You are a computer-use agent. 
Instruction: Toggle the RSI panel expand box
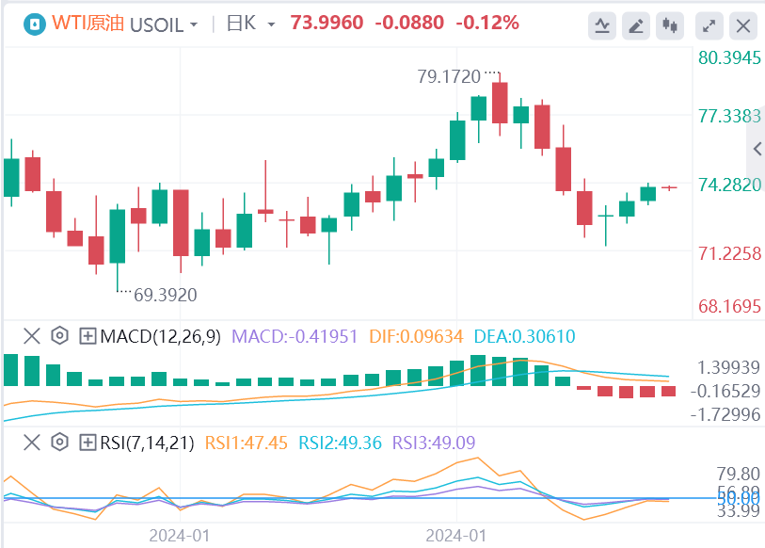88,442
